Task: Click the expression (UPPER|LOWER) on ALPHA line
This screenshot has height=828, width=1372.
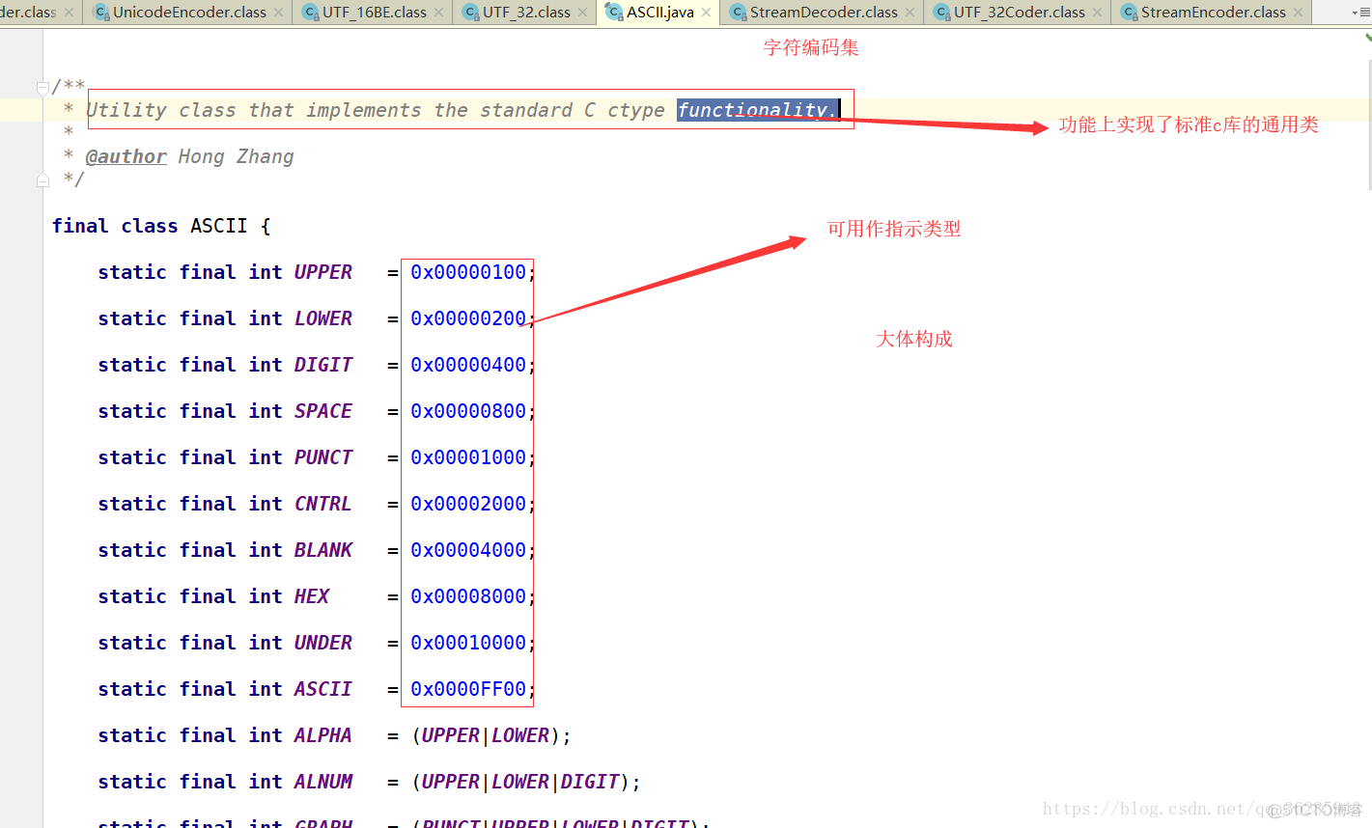Action: (486, 735)
